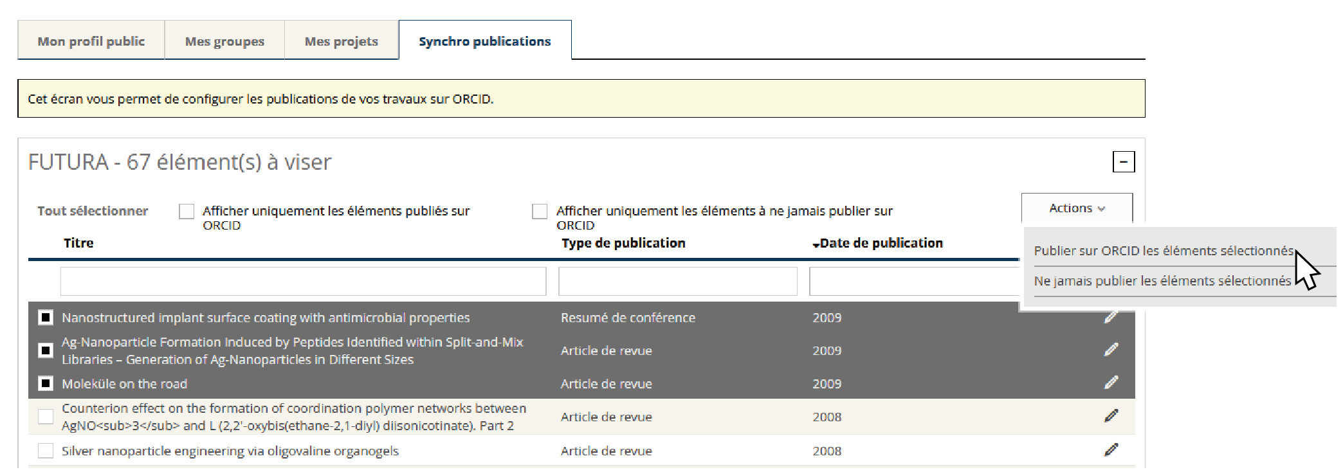Image resolution: width=1343 pixels, height=472 pixels.
Task: Uncheck Moleküle on the road checkbox
Action: 46,384
